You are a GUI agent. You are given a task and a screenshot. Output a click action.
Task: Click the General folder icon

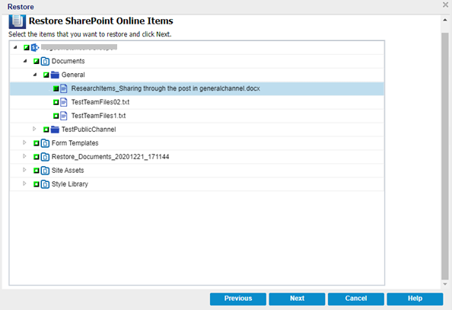tap(55, 75)
